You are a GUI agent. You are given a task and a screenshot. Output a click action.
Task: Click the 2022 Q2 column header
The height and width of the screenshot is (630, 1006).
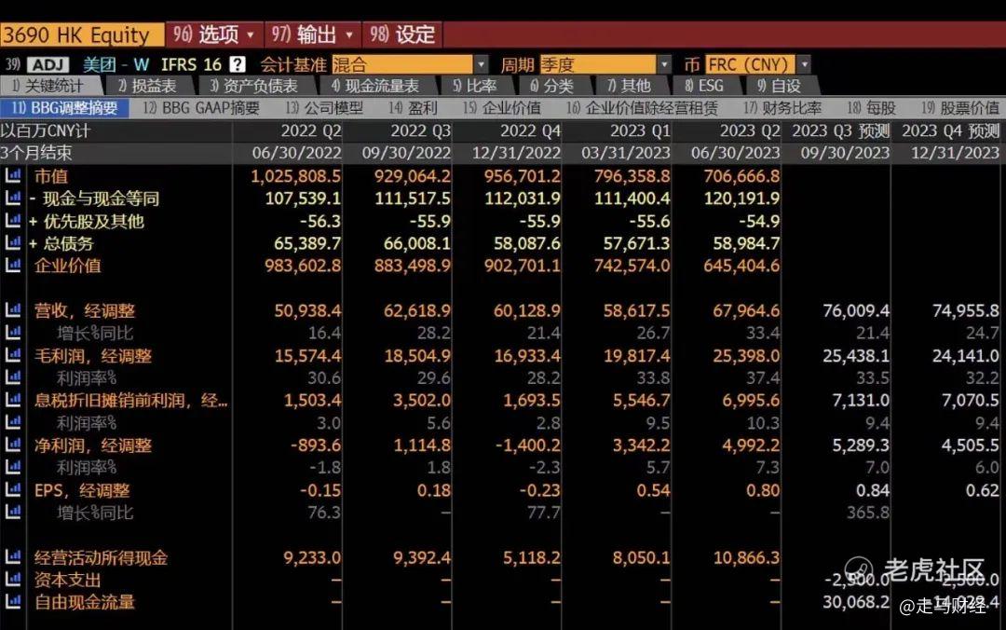click(x=311, y=131)
